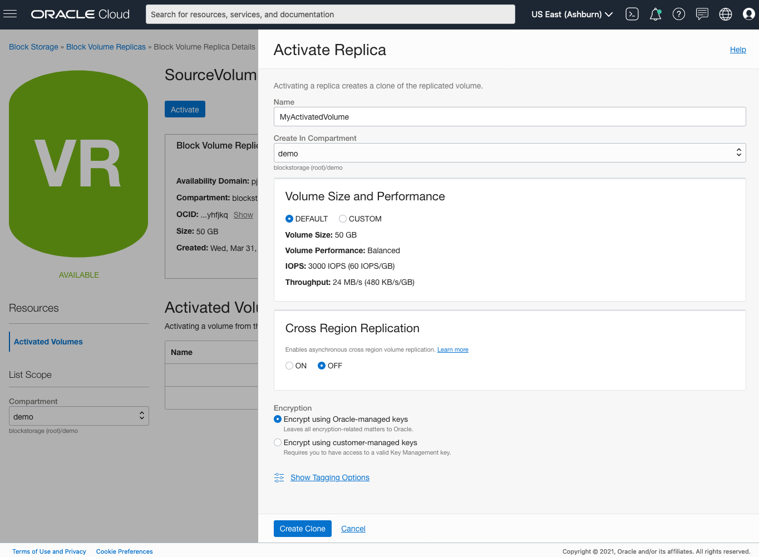The image size is (759, 557).
Task: Launch the Cloud Shell terminal
Action: point(632,14)
